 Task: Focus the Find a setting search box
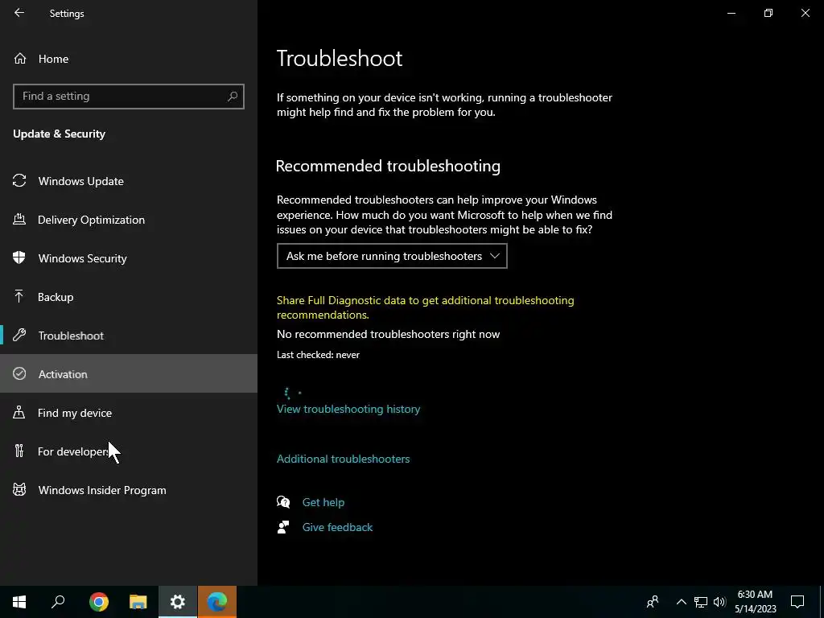[x=129, y=97]
